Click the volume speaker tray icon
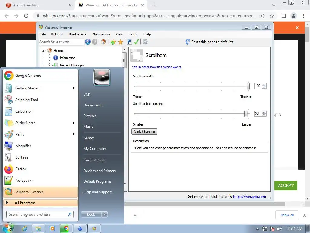The height and width of the screenshot is (233, 310). (279, 229)
